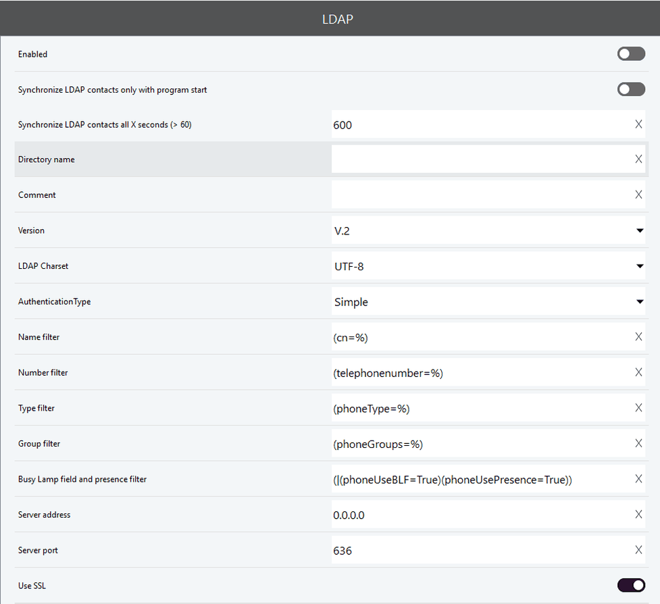Image resolution: width=660 pixels, height=604 pixels.
Task: Clear the synchronize seconds field with X
Action: tap(638, 124)
